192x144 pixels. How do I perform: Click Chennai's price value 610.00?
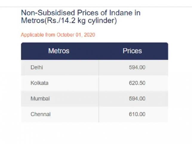coord(137,114)
